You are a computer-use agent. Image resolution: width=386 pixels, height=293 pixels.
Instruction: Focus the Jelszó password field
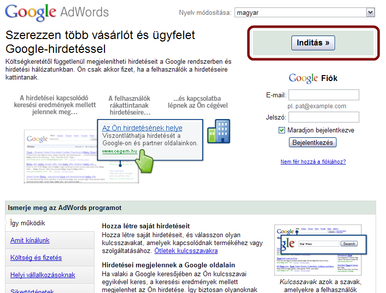324,117
